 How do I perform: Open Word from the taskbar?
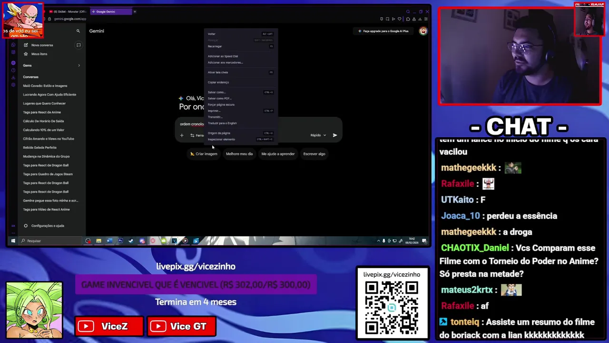pyautogui.click(x=109, y=241)
